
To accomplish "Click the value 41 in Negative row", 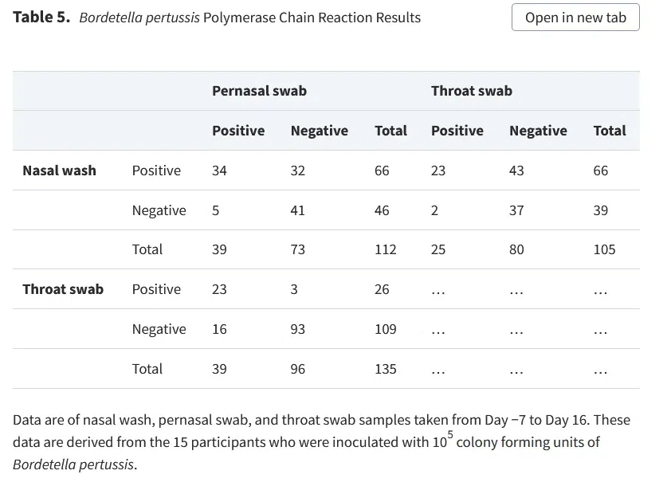I will coord(298,210).
